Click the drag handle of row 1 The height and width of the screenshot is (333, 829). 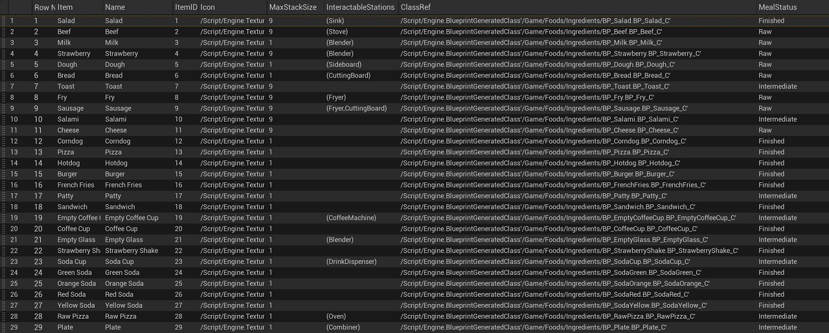pos(3,21)
